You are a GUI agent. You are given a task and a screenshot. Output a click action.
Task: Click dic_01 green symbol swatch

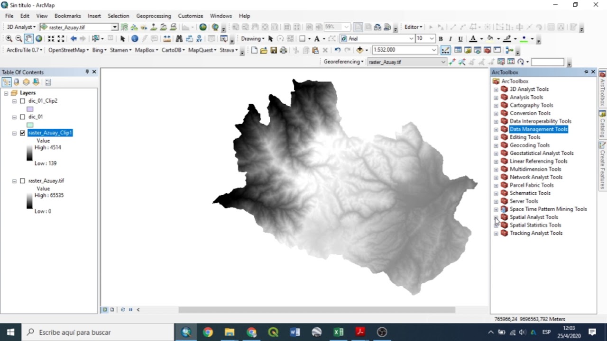click(30, 125)
